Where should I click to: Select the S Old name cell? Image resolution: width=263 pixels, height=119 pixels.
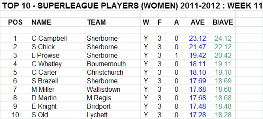[58, 115]
